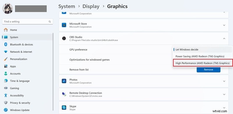Click the Personalization paintbrush icon
This screenshot has height=114, width=233.
(x=6, y=59)
